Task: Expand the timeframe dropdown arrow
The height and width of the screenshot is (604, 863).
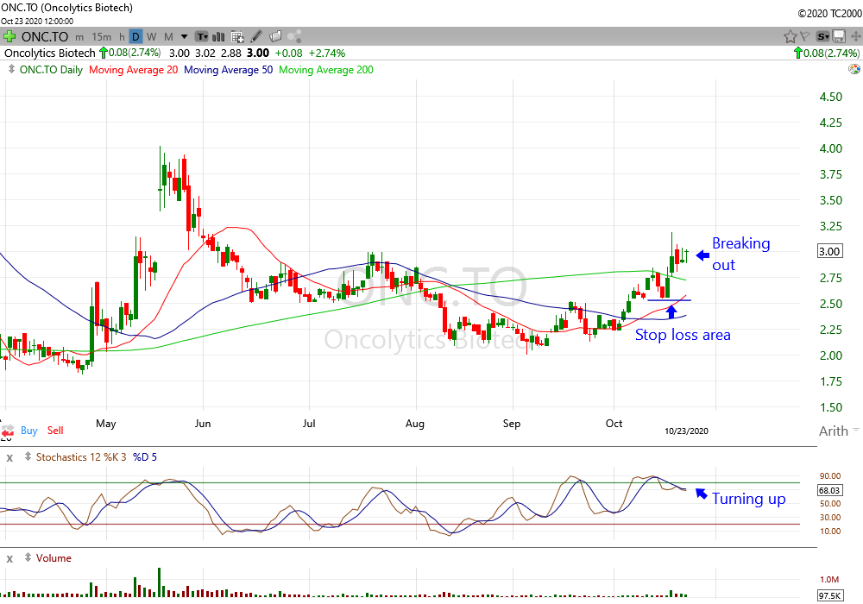Action: tap(185, 37)
